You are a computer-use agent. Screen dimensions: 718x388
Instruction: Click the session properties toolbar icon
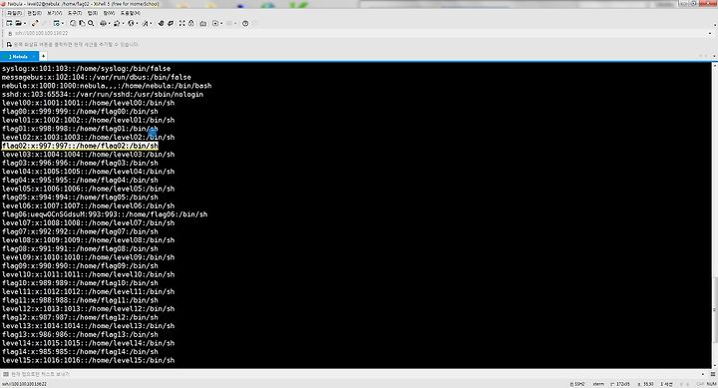pyautogui.click(x=56, y=23)
